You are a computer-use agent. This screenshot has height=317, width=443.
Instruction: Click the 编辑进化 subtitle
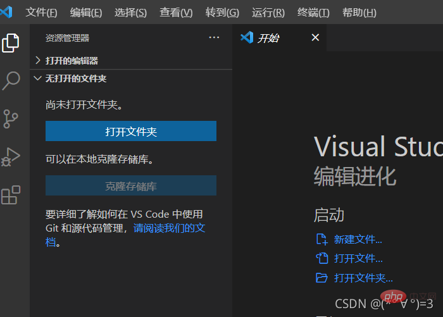click(355, 177)
